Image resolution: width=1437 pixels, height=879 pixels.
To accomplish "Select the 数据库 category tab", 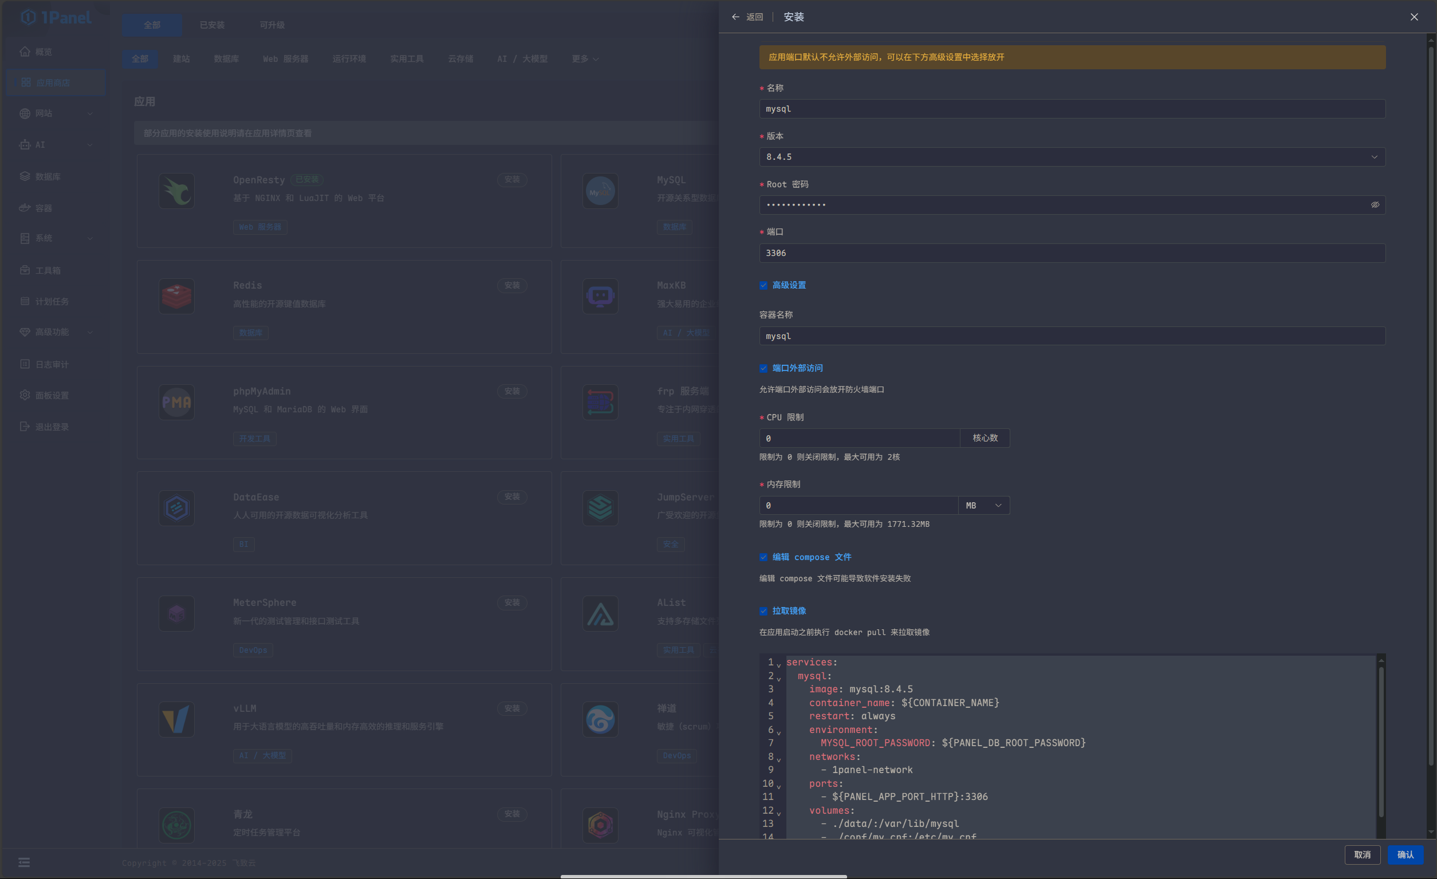I will 226,59.
